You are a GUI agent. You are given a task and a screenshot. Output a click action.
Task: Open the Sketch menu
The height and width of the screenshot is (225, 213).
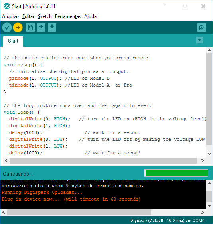tap(45, 16)
